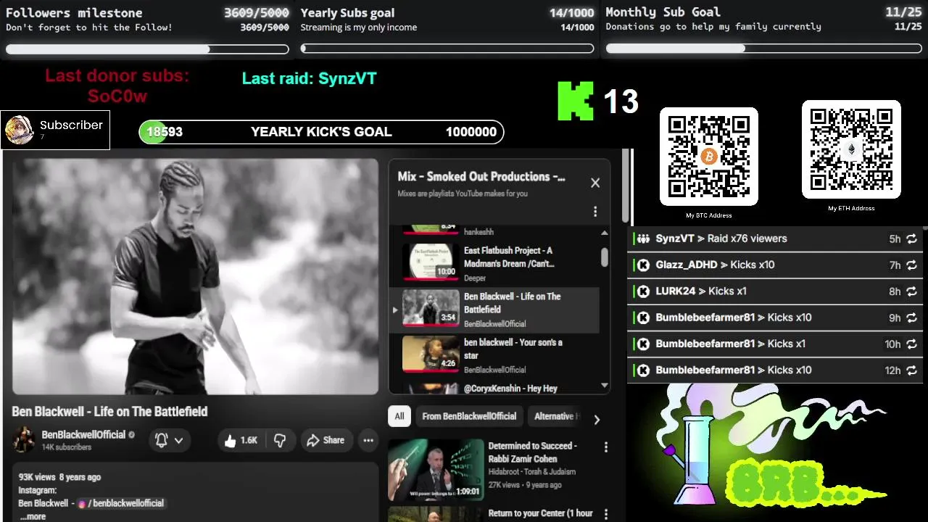
Task: Open options for Determined to Succeed video
Action: tap(606, 448)
